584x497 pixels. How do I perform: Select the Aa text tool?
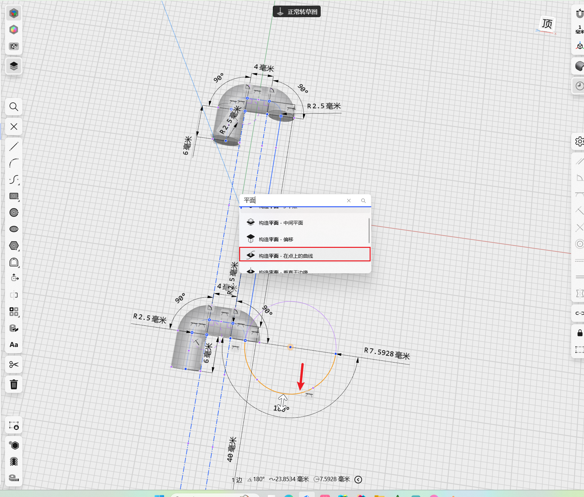click(x=14, y=345)
